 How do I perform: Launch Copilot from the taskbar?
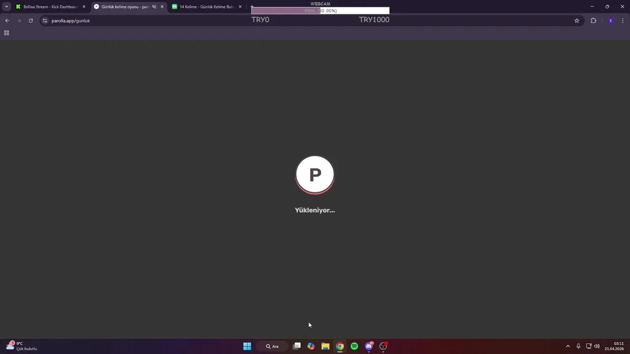point(311,346)
